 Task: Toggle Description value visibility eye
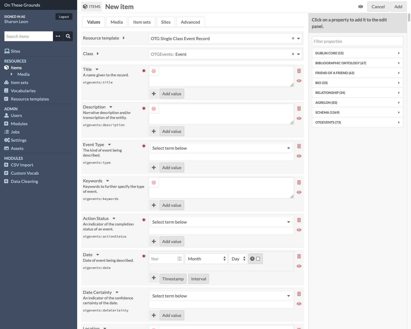coord(299,118)
